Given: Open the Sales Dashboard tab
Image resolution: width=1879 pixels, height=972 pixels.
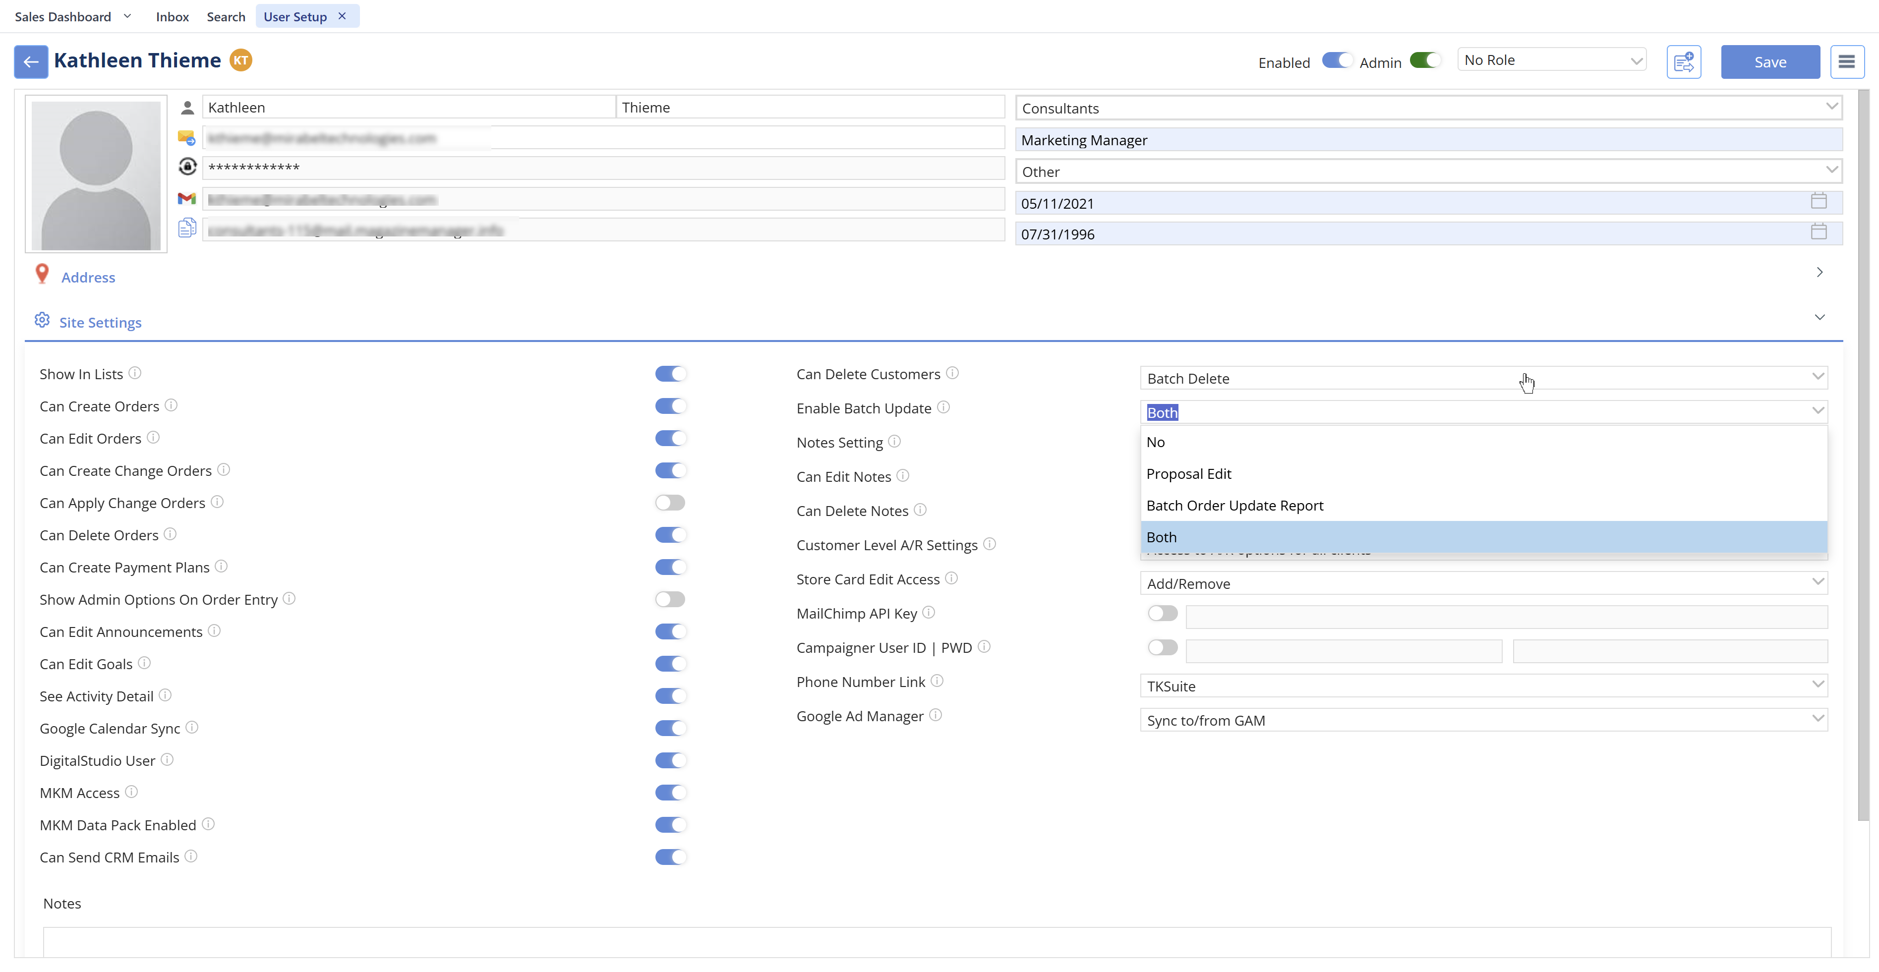Looking at the screenshot, I should pos(63,16).
